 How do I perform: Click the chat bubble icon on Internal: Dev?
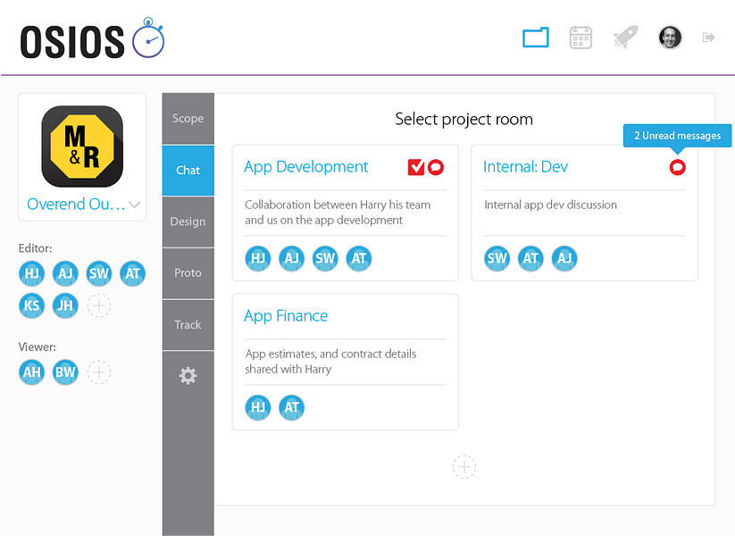click(x=677, y=167)
